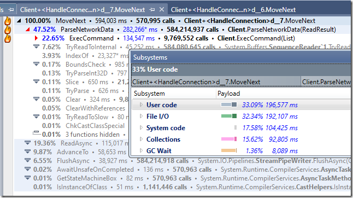Click the 33% User code summary bar
The image size is (353, 198).
[x=241, y=69]
